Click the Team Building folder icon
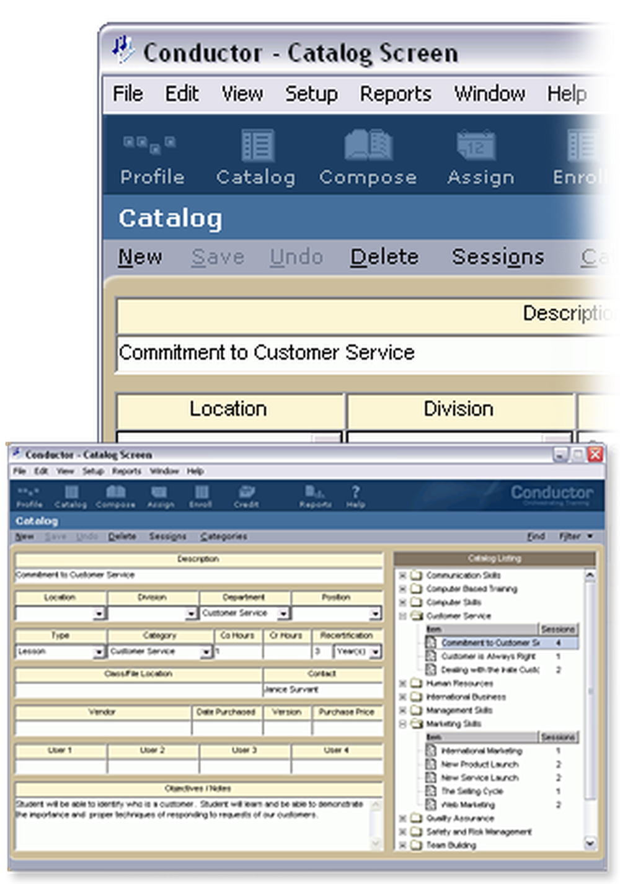This screenshot has width=620, height=884. (417, 845)
